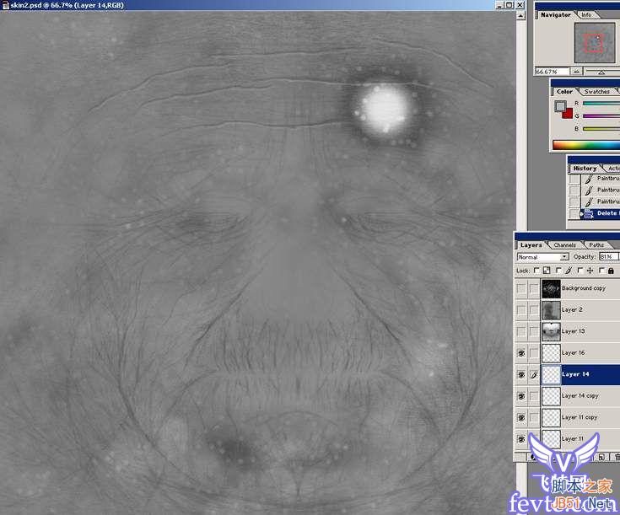Switch to the Channels tab
The height and width of the screenshot is (515, 620).
[564, 245]
